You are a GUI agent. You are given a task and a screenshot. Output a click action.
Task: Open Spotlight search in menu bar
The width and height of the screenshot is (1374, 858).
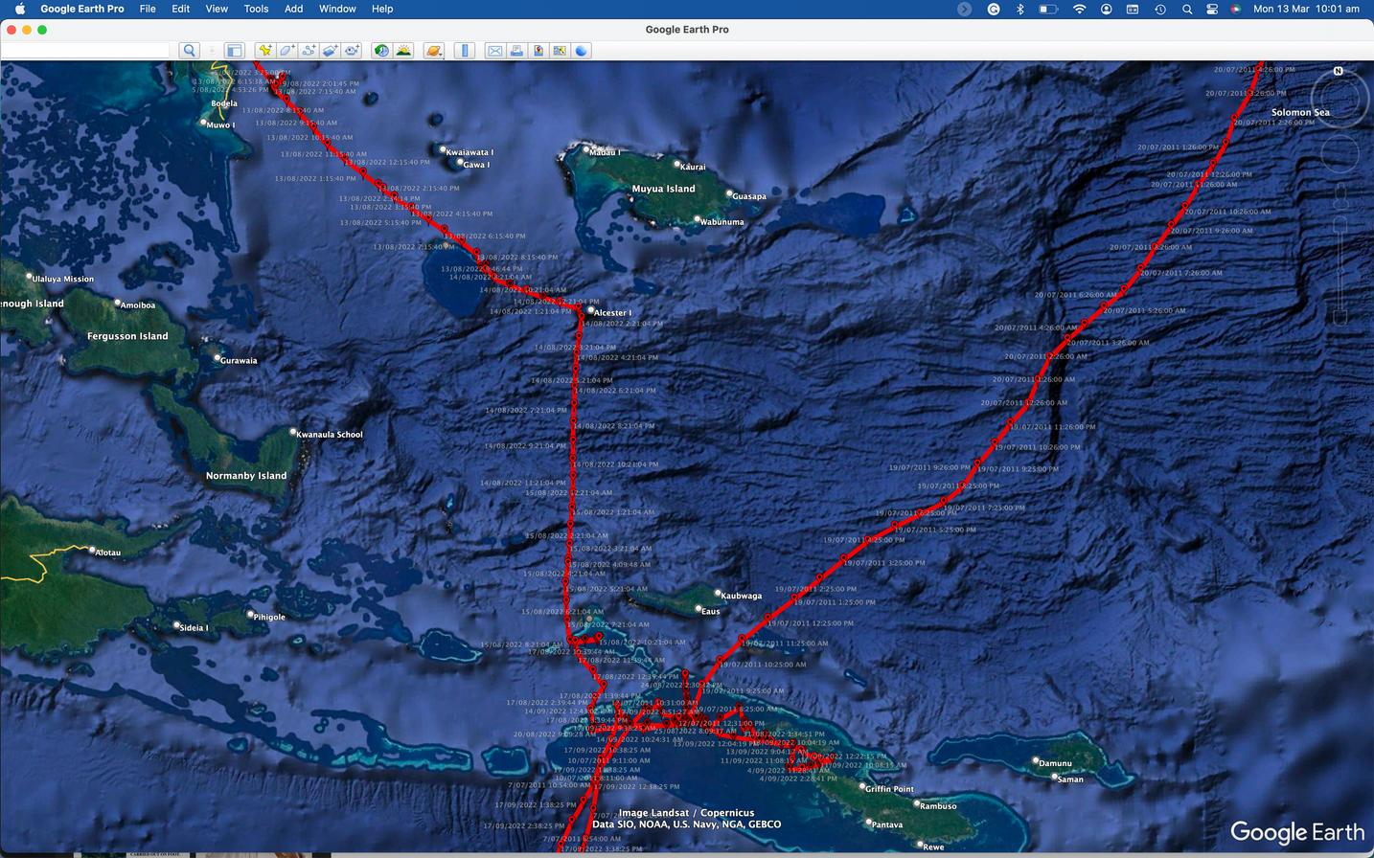click(x=1187, y=9)
